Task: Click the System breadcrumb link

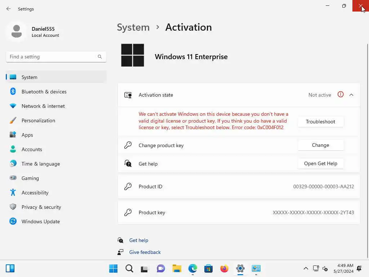Action: 133,27
